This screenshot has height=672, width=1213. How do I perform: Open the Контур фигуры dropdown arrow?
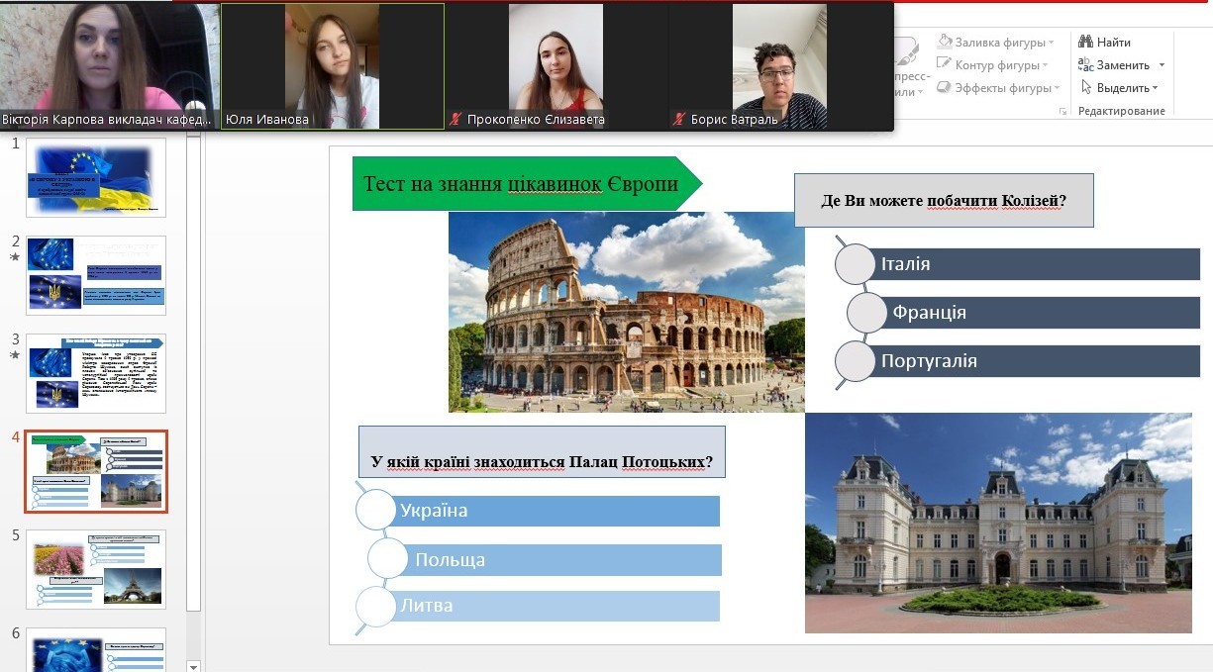1048,65
